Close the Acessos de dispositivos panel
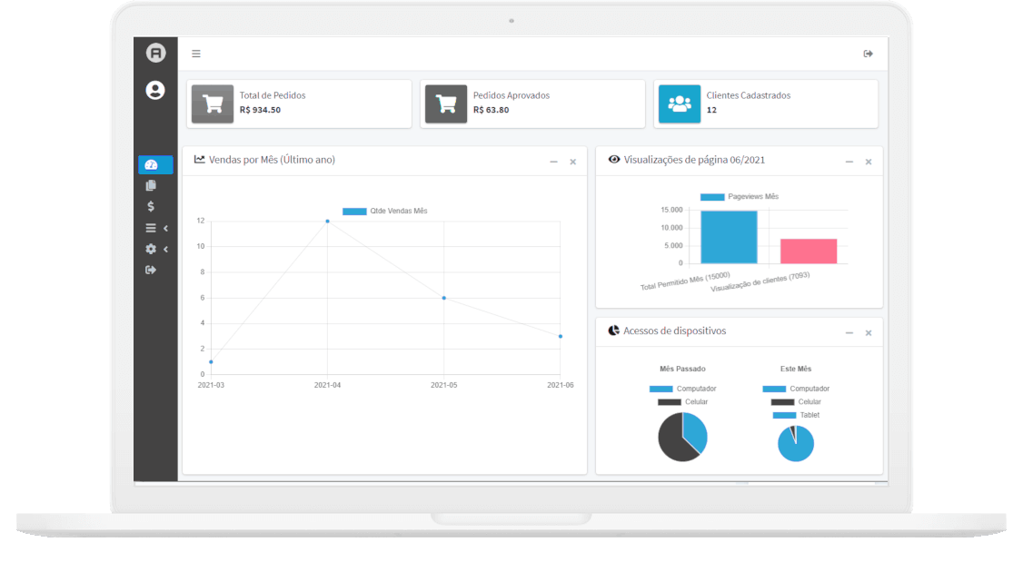The height and width of the screenshot is (572, 1023). click(869, 332)
